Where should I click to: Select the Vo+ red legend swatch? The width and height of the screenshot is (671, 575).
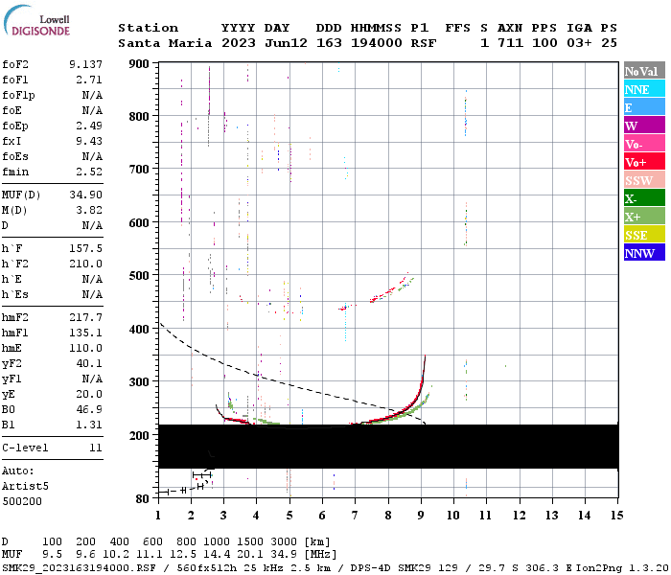click(x=644, y=162)
